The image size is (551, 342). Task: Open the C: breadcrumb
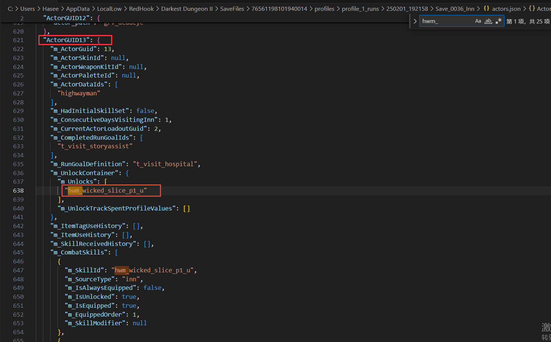point(10,9)
